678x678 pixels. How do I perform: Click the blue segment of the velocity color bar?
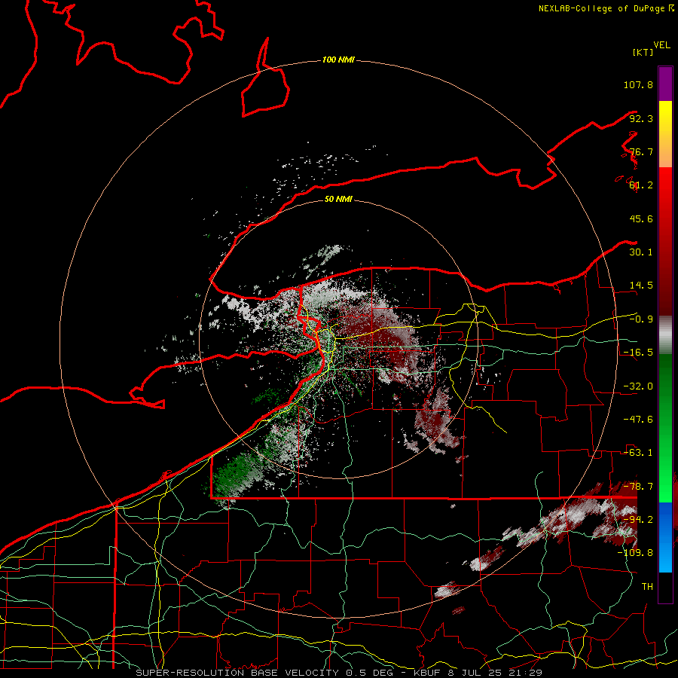(x=665, y=537)
